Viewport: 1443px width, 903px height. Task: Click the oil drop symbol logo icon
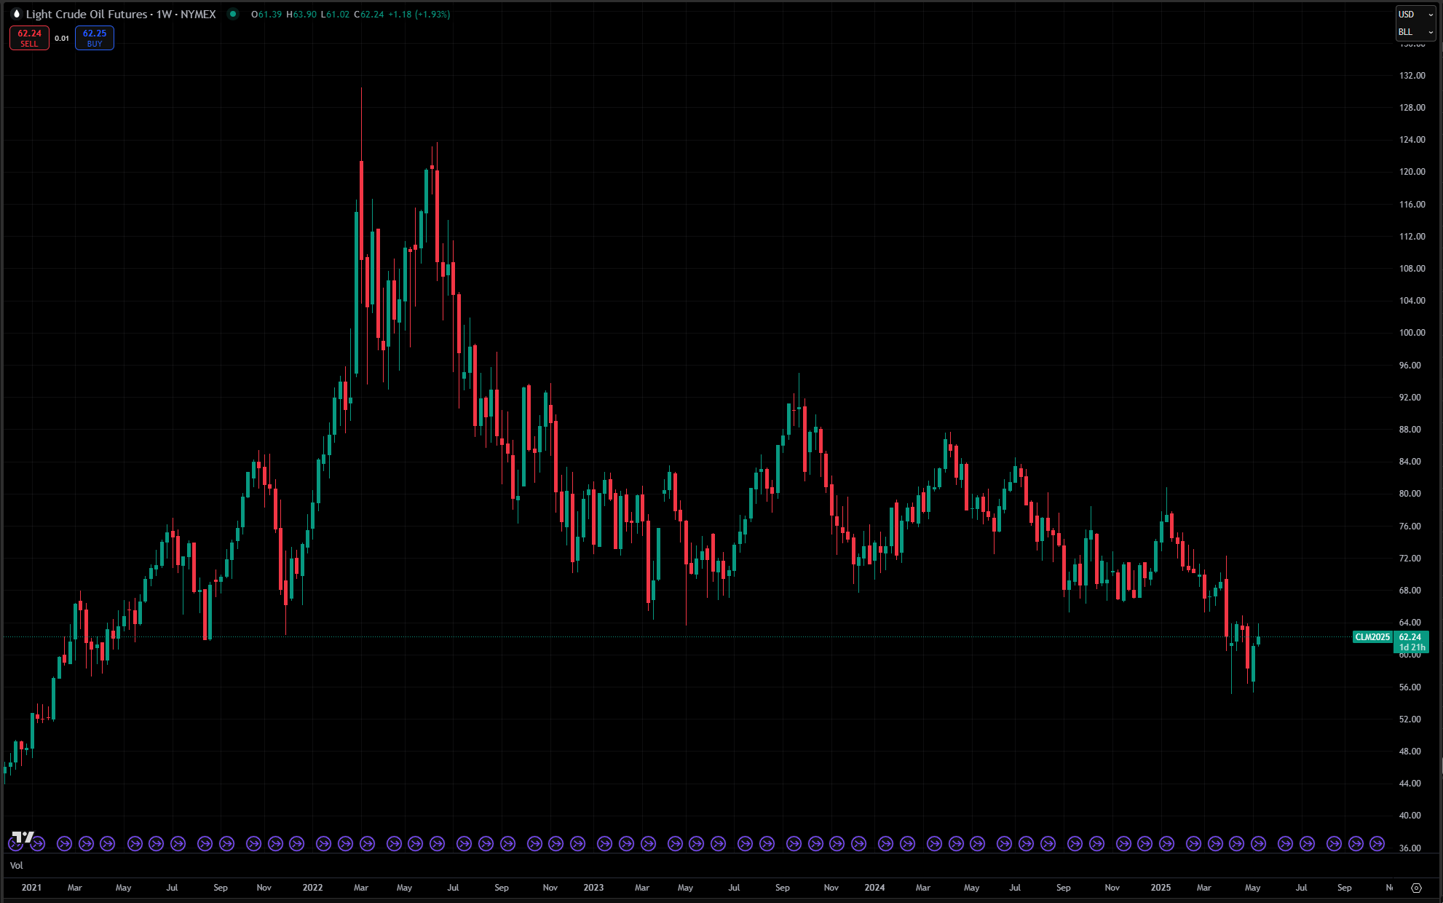[16, 14]
